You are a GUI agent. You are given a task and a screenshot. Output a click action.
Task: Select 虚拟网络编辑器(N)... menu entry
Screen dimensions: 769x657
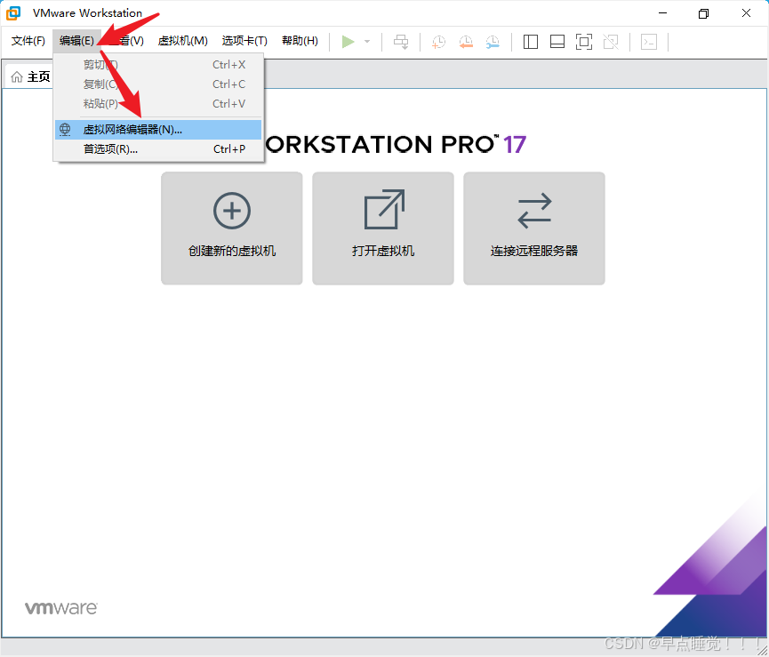pyautogui.click(x=158, y=130)
